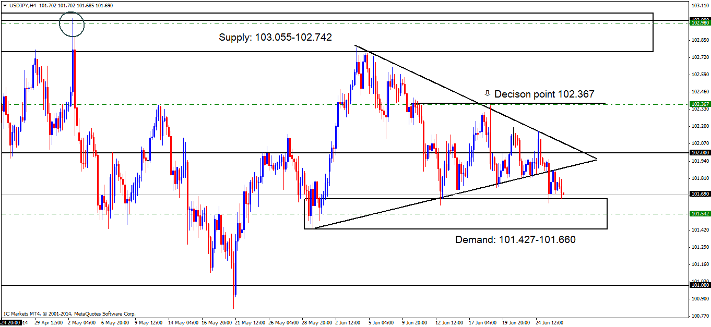Click the 101.420 price scale value
711x327 pixels.
[700, 229]
